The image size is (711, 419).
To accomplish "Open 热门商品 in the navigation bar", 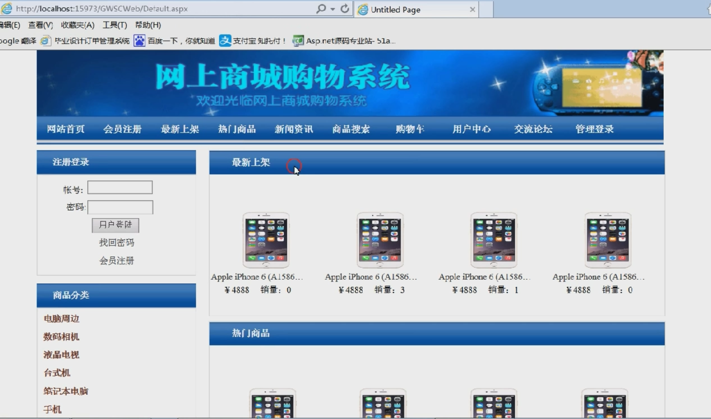I will click(237, 129).
